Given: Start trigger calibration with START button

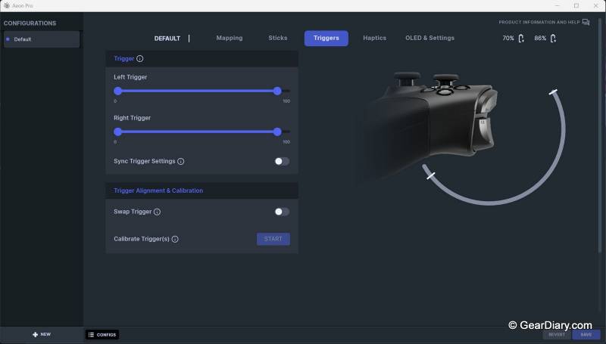Looking at the screenshot, I should pos(273,239).
